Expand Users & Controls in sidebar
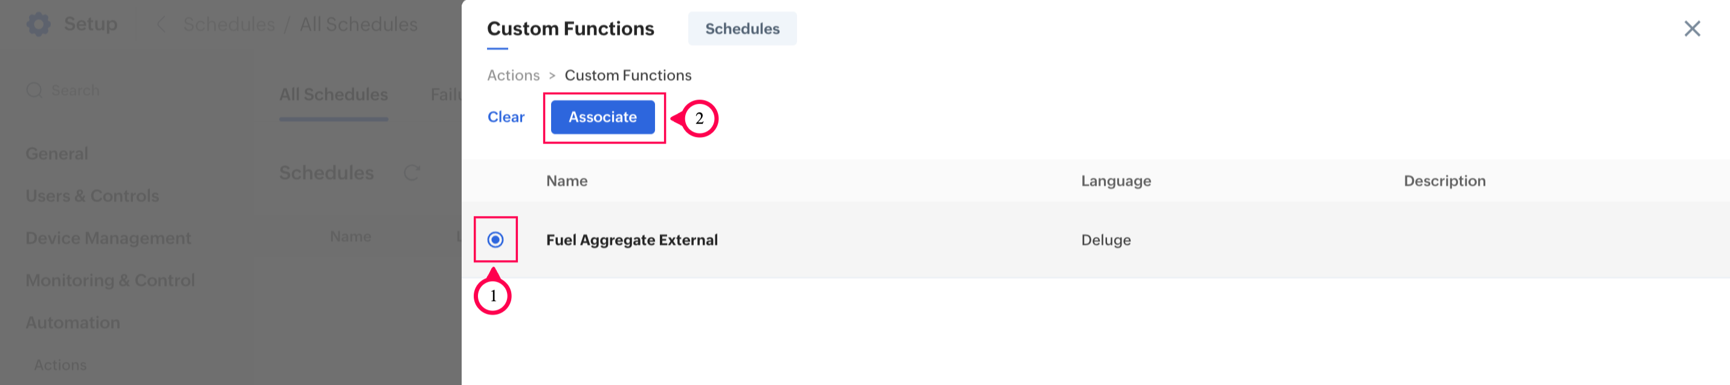The image size is (1730, 385). [x=92, y=196]
